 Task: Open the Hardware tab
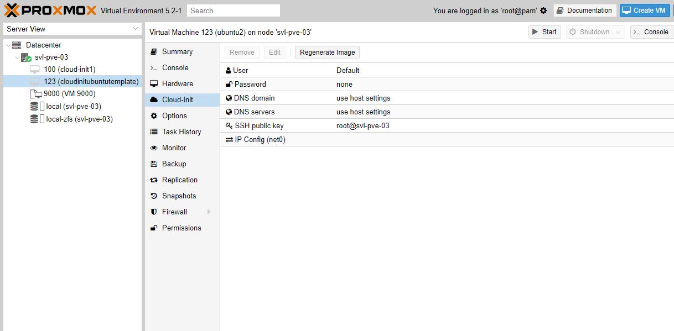[177, 84]
